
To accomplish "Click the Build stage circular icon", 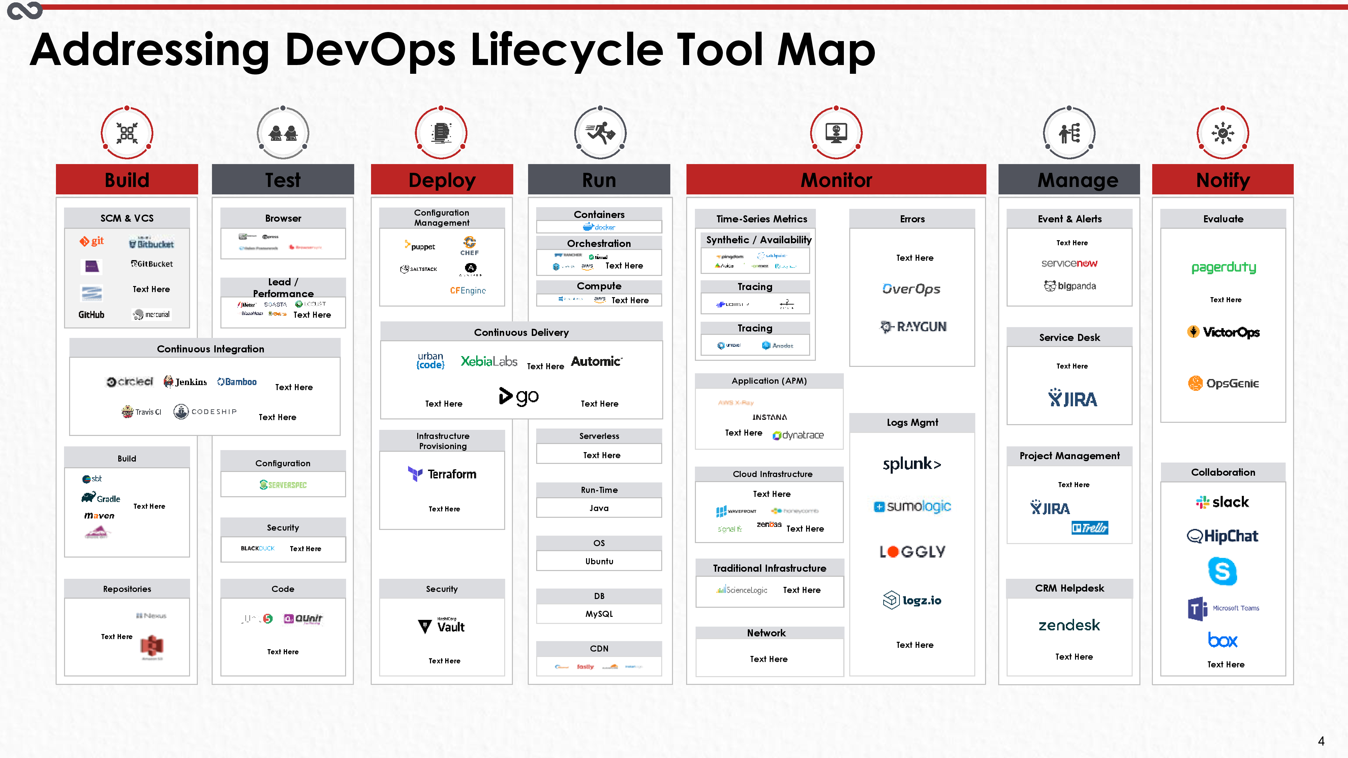I will (x=127, y=133).
